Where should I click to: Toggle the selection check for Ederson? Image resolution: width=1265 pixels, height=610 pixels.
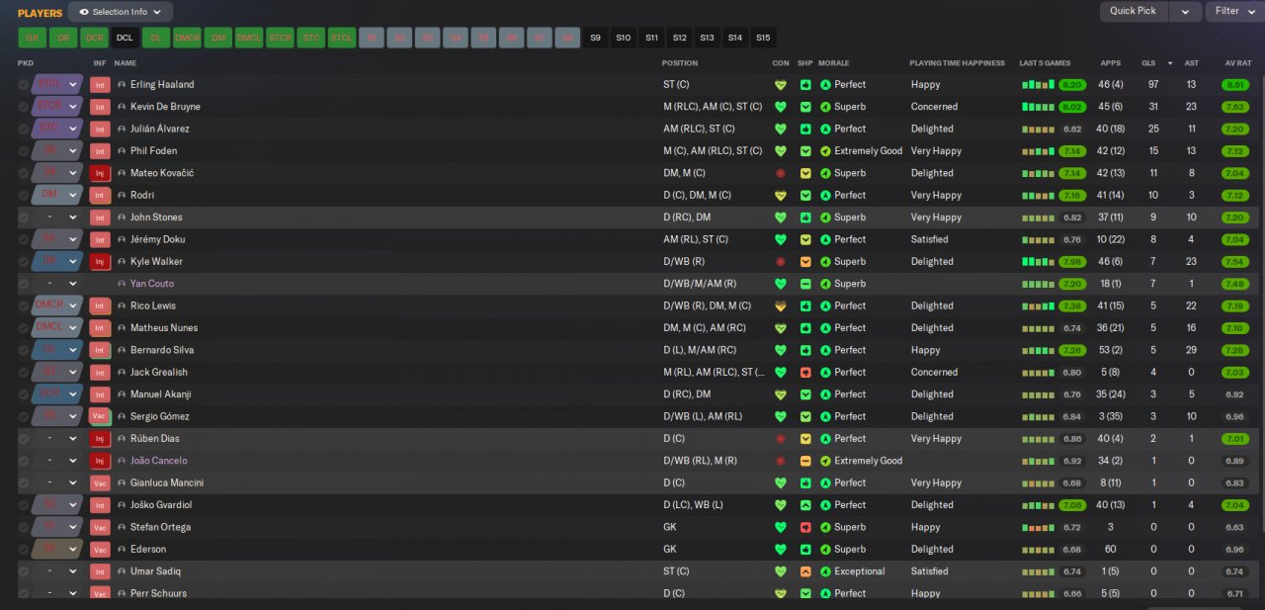coord(24,550)
